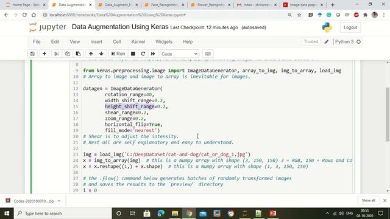Click the rotation_range=40 code line
This screenshot has height=219, width=390.
129,95
